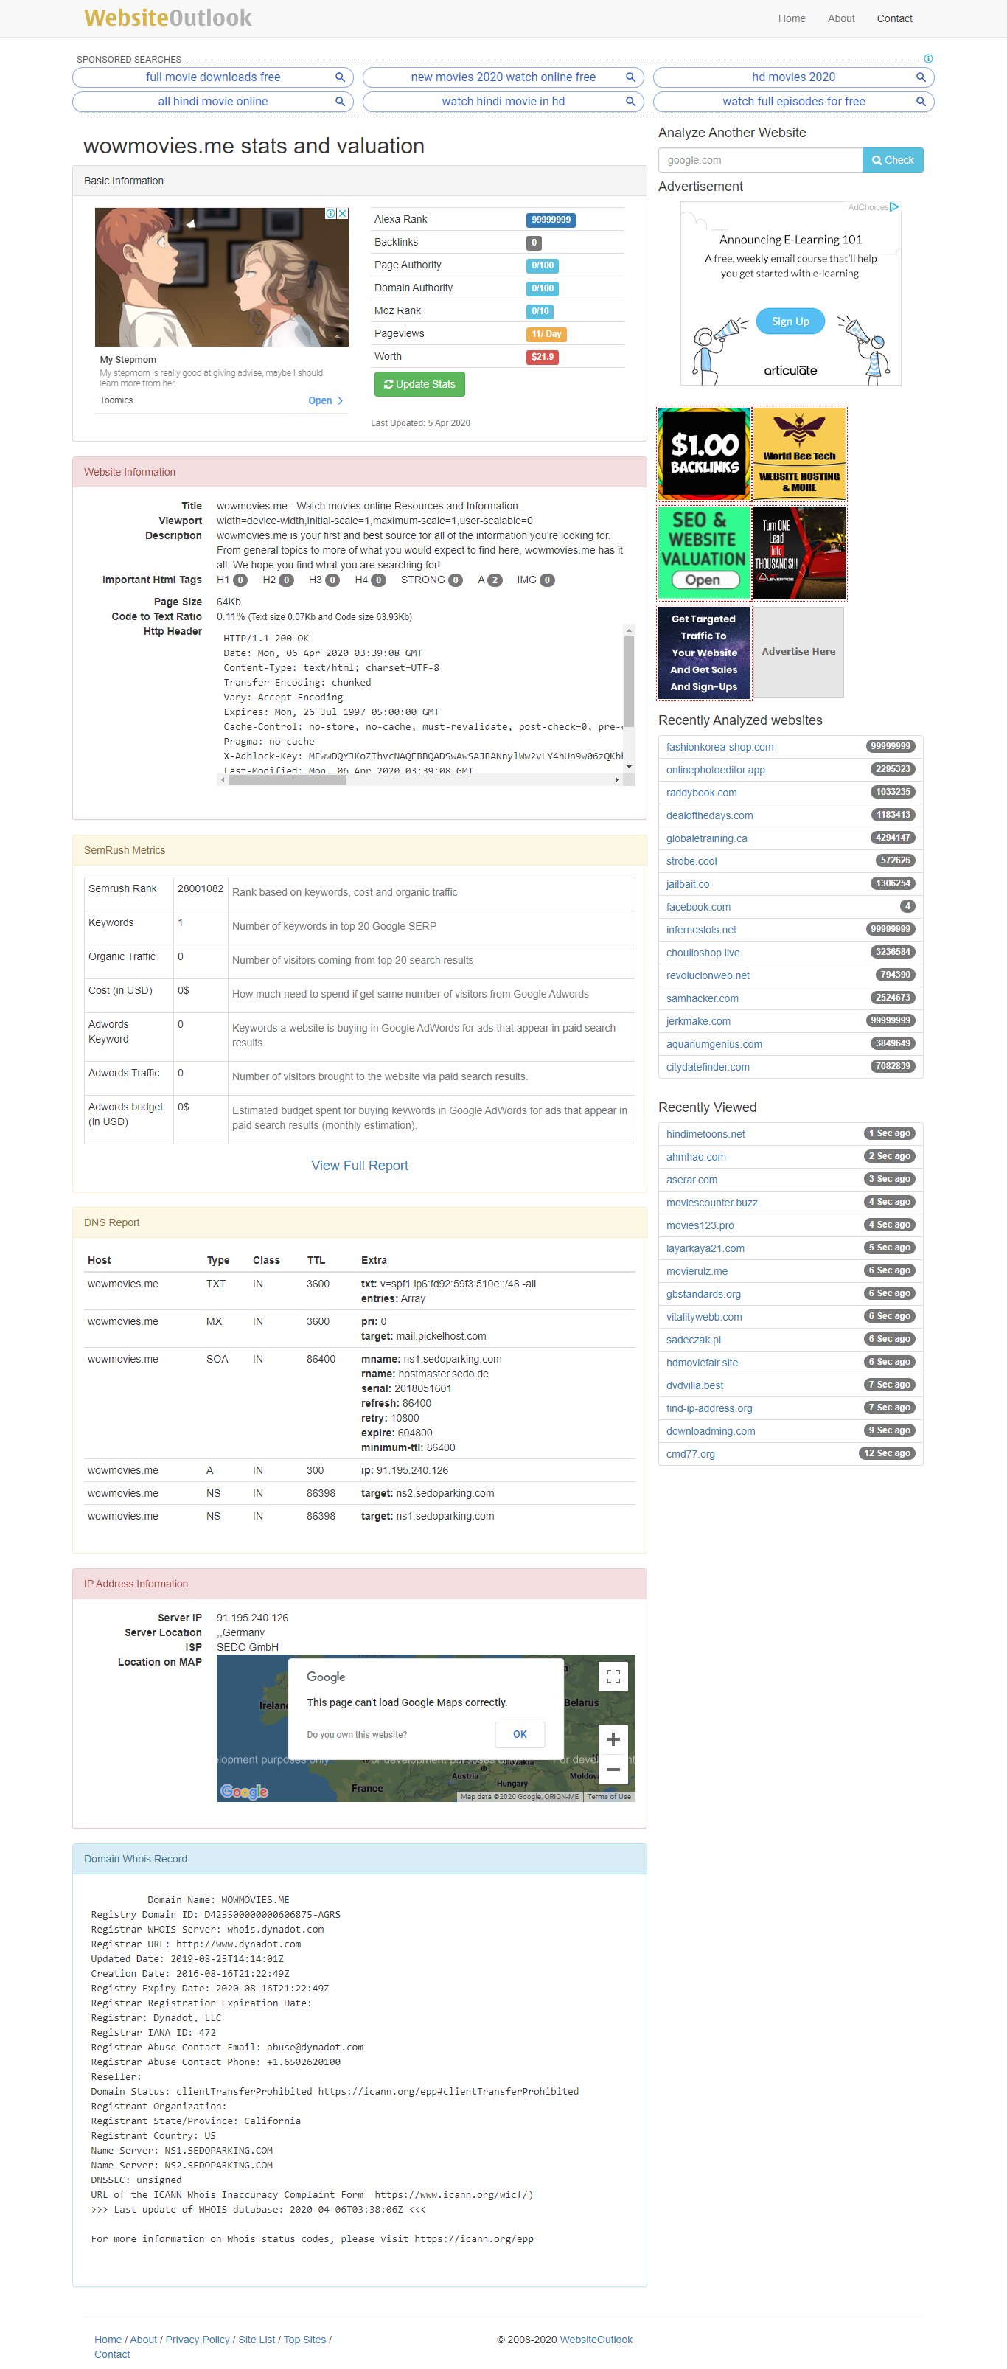Open map Terms of Use
The height and width of the screenshot is (2369, 1007).
(609, 1797)
